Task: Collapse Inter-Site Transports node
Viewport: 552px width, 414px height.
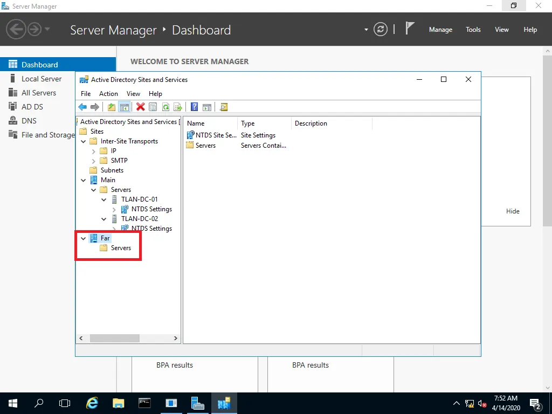Action: pos(84,141)
